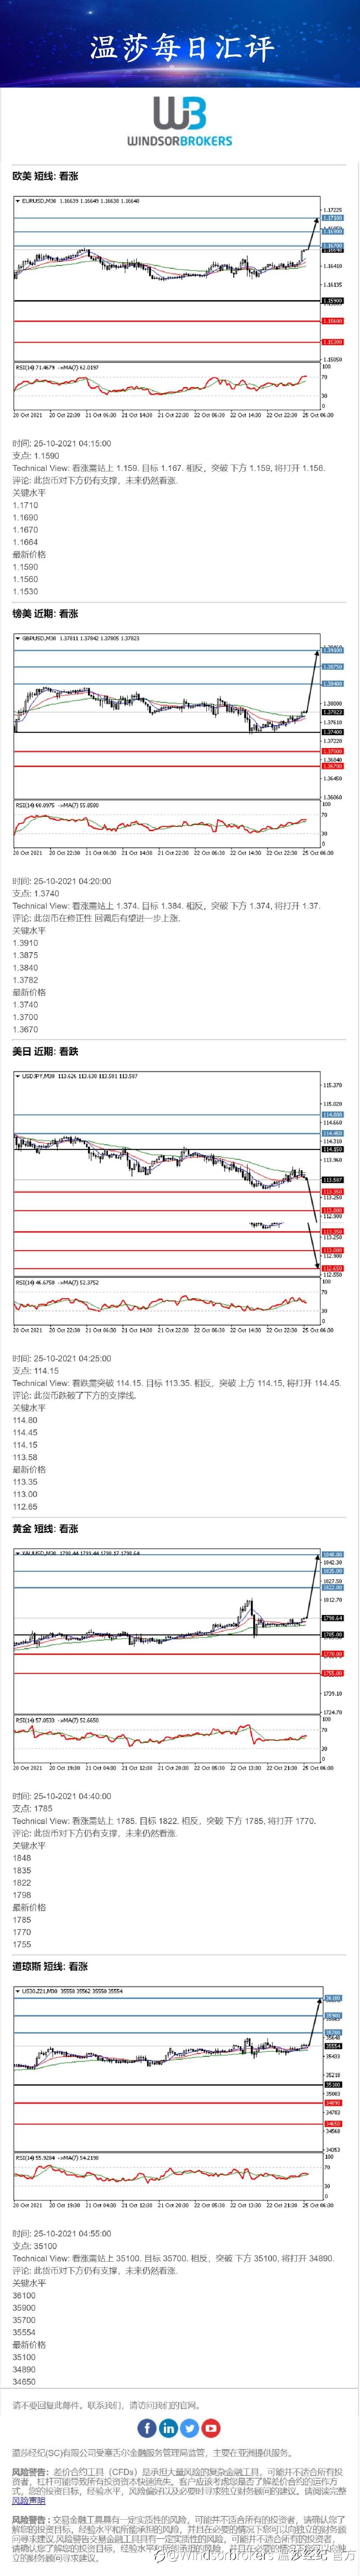Click the Windsor Brokers logo

pos(180,121)
